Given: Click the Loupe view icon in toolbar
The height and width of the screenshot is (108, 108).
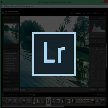Looking at the screenshot, I should point(22,90).
